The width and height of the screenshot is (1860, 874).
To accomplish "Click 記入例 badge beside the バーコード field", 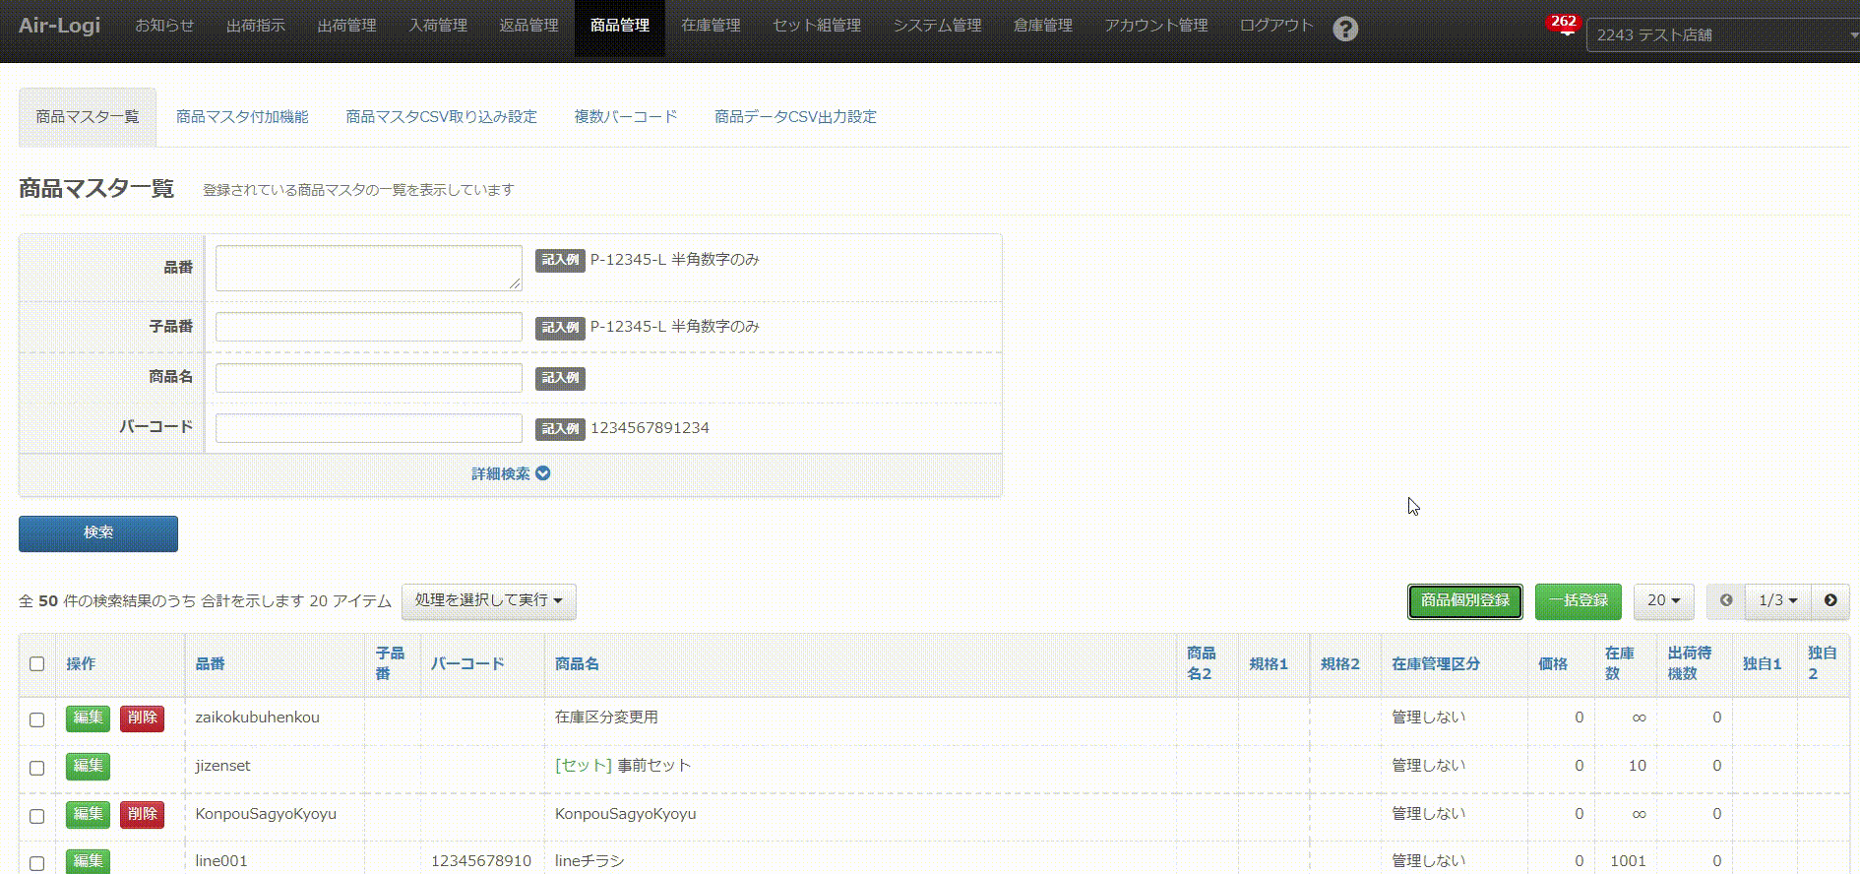I will (x=560, y=428).
